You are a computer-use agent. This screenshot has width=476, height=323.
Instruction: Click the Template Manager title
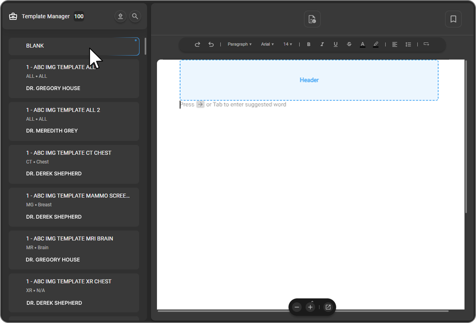[x=46, y=16]
